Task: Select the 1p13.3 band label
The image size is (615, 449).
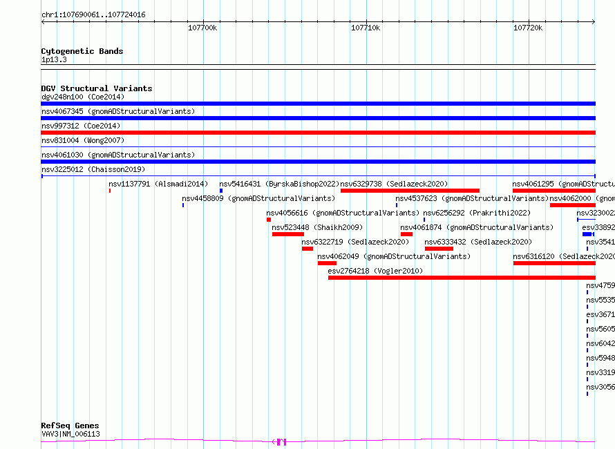Action: point(54,59)
